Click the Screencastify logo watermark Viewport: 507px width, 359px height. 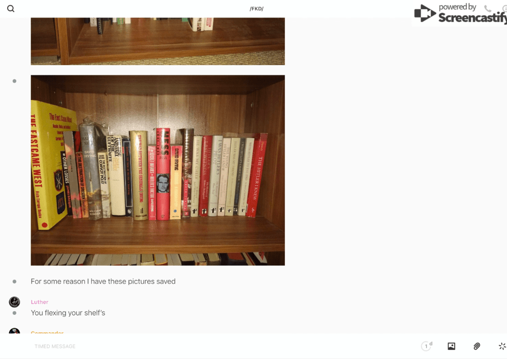460,14
